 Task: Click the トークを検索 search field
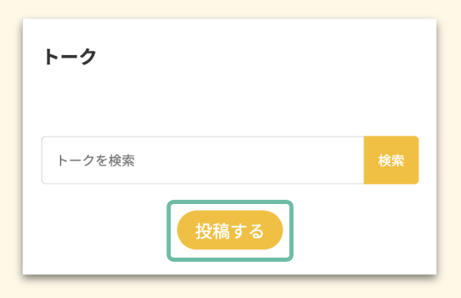coord(203,160)
